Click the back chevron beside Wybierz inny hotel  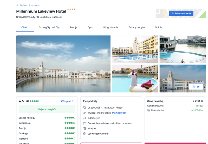pyautogui.click(x=17, y=5)
